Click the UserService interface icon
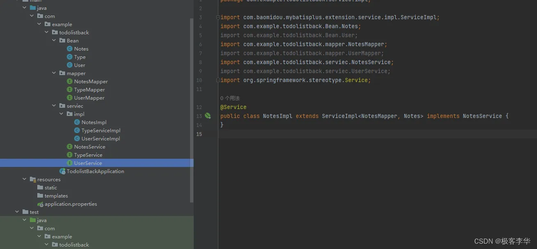 tap(70, 163)
